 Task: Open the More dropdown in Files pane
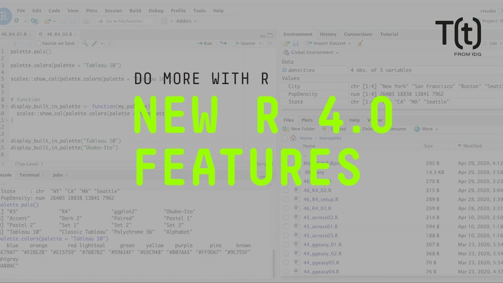tap(426, 129)
